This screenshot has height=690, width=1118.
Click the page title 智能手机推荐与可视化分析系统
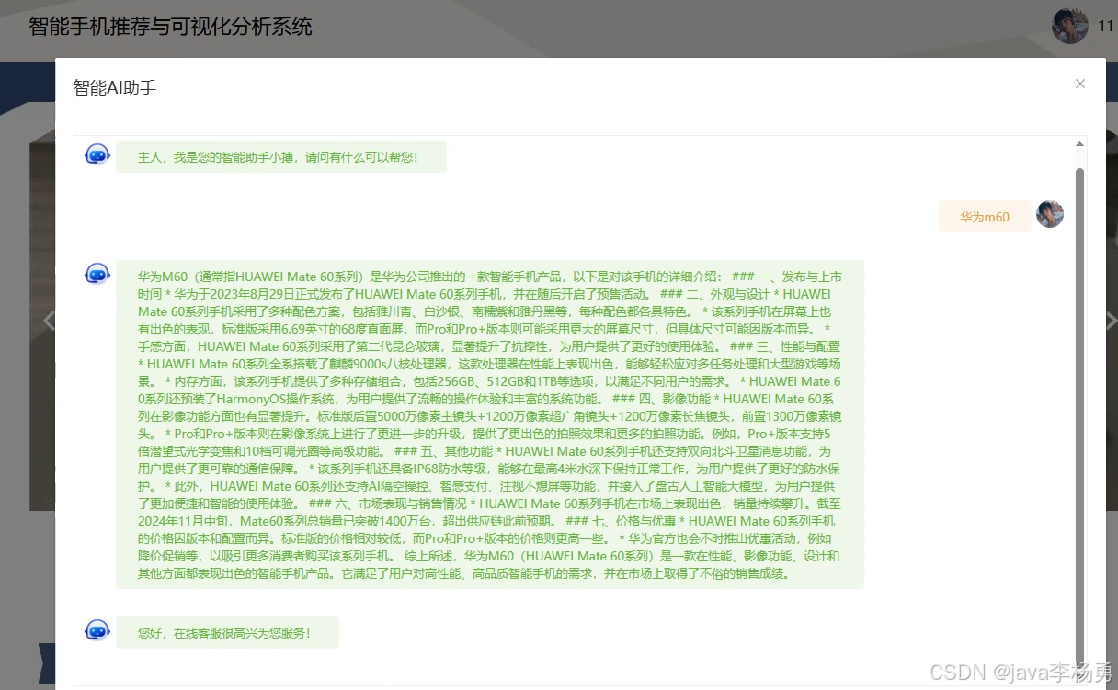point(170,26)
